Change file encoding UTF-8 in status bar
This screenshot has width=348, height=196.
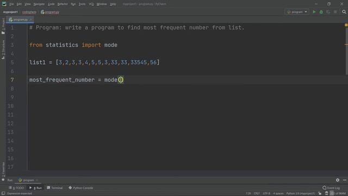coord(266,193)
